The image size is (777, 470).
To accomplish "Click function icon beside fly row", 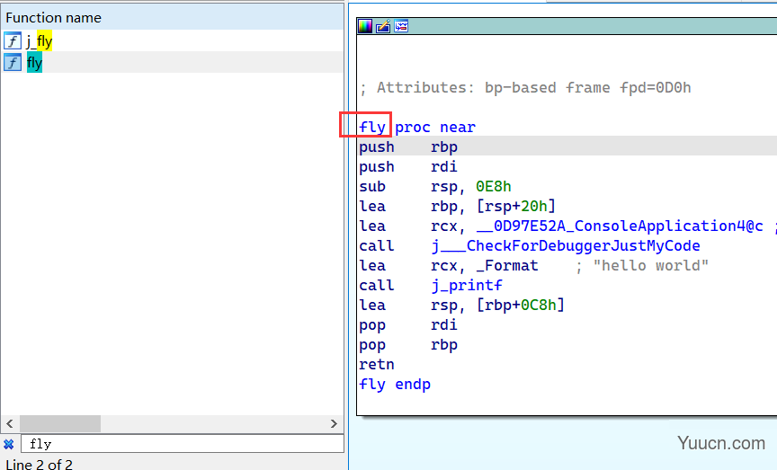I will (13, 62).
